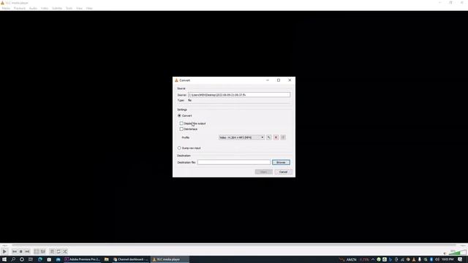Image resolution: width=468 pixels, height=263 pixels.
Task: Select the Dump raw input radio button
Action: [179, 148]
